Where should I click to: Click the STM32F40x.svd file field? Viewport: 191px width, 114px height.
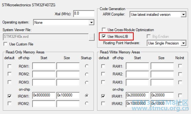pos(46,37)
